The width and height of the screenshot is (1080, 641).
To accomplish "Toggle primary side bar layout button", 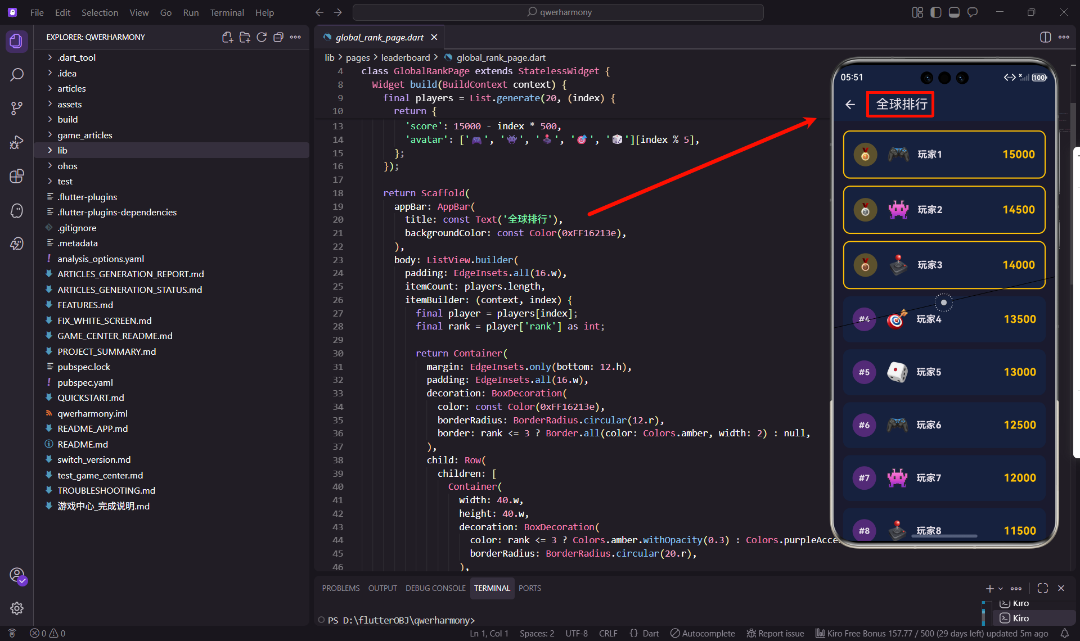I will [x=936, y=12].
